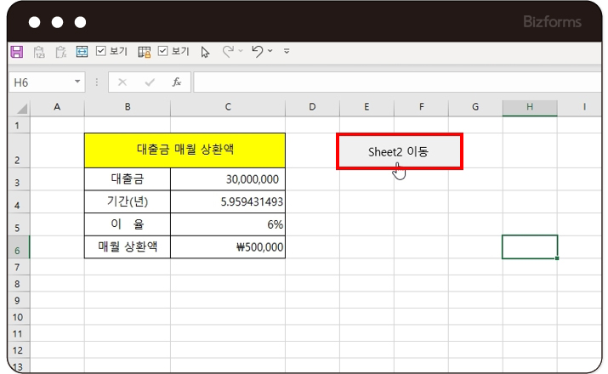Click the yellow 대출금 매월 상환액 title cell
This screenshot has width=608, height=374.
(x=185, y=150)
